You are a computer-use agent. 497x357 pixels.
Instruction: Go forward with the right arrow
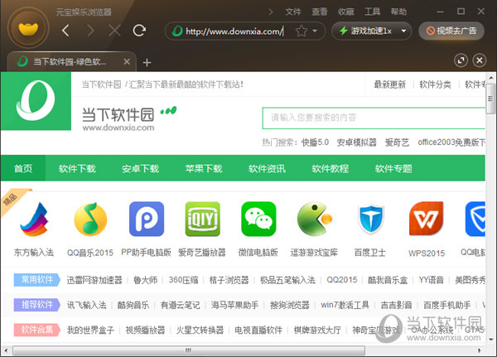point(90,31)
